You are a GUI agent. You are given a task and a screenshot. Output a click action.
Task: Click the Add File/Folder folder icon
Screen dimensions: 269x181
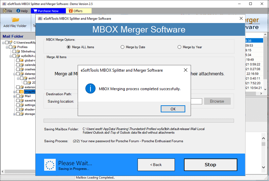[15, 20]
